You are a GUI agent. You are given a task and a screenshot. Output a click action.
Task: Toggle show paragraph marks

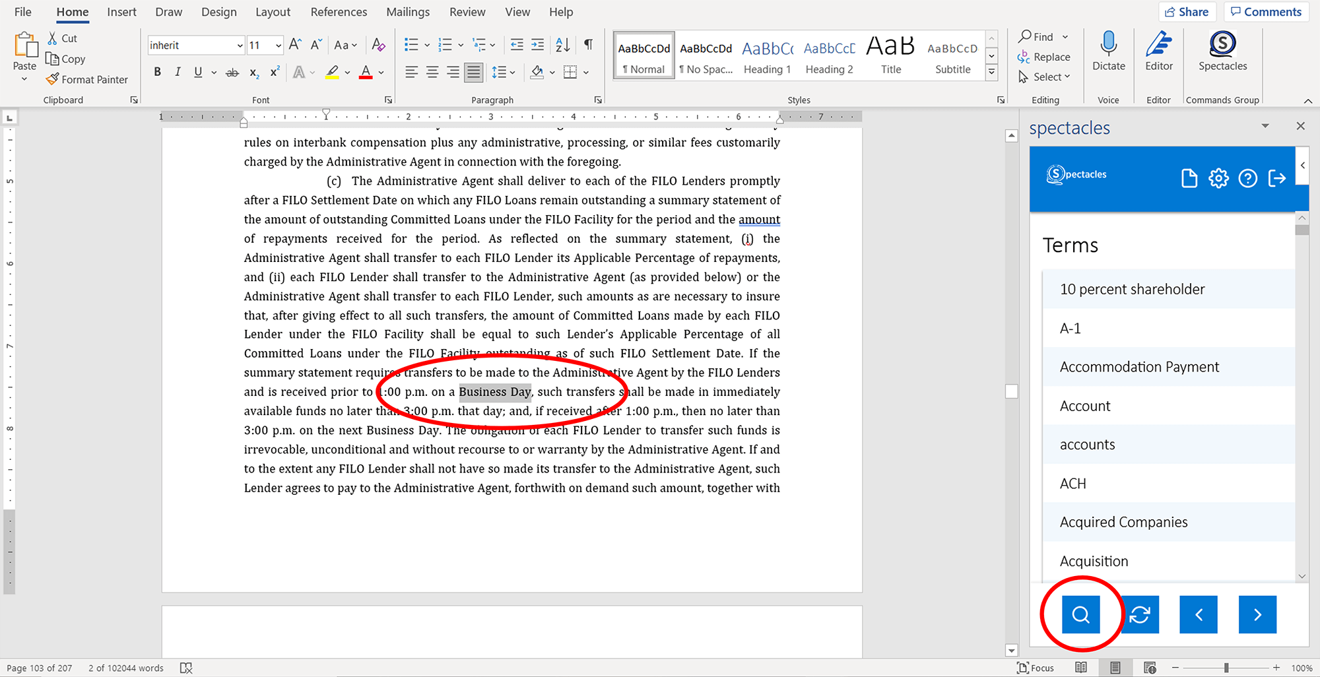[x=588, y=45]
